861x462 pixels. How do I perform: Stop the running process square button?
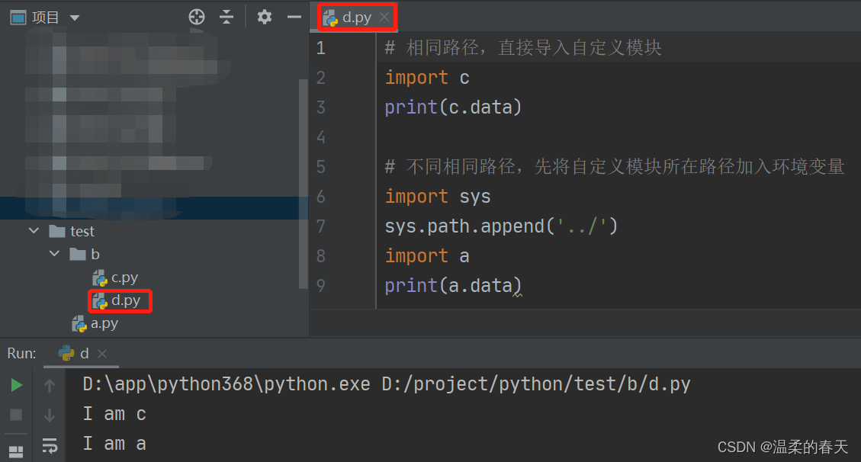17,415
